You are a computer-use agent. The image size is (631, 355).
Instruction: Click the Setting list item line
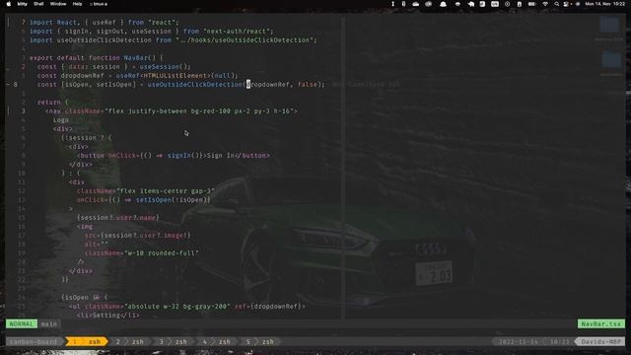click(107, 316)
